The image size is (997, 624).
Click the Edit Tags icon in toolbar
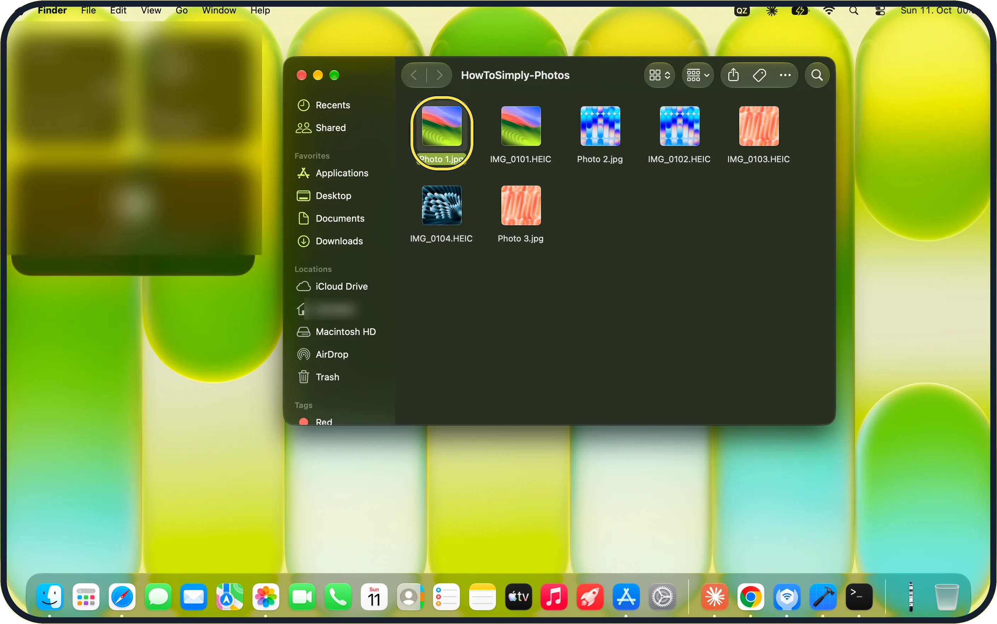pyautogui.click(x=759, y=75)
